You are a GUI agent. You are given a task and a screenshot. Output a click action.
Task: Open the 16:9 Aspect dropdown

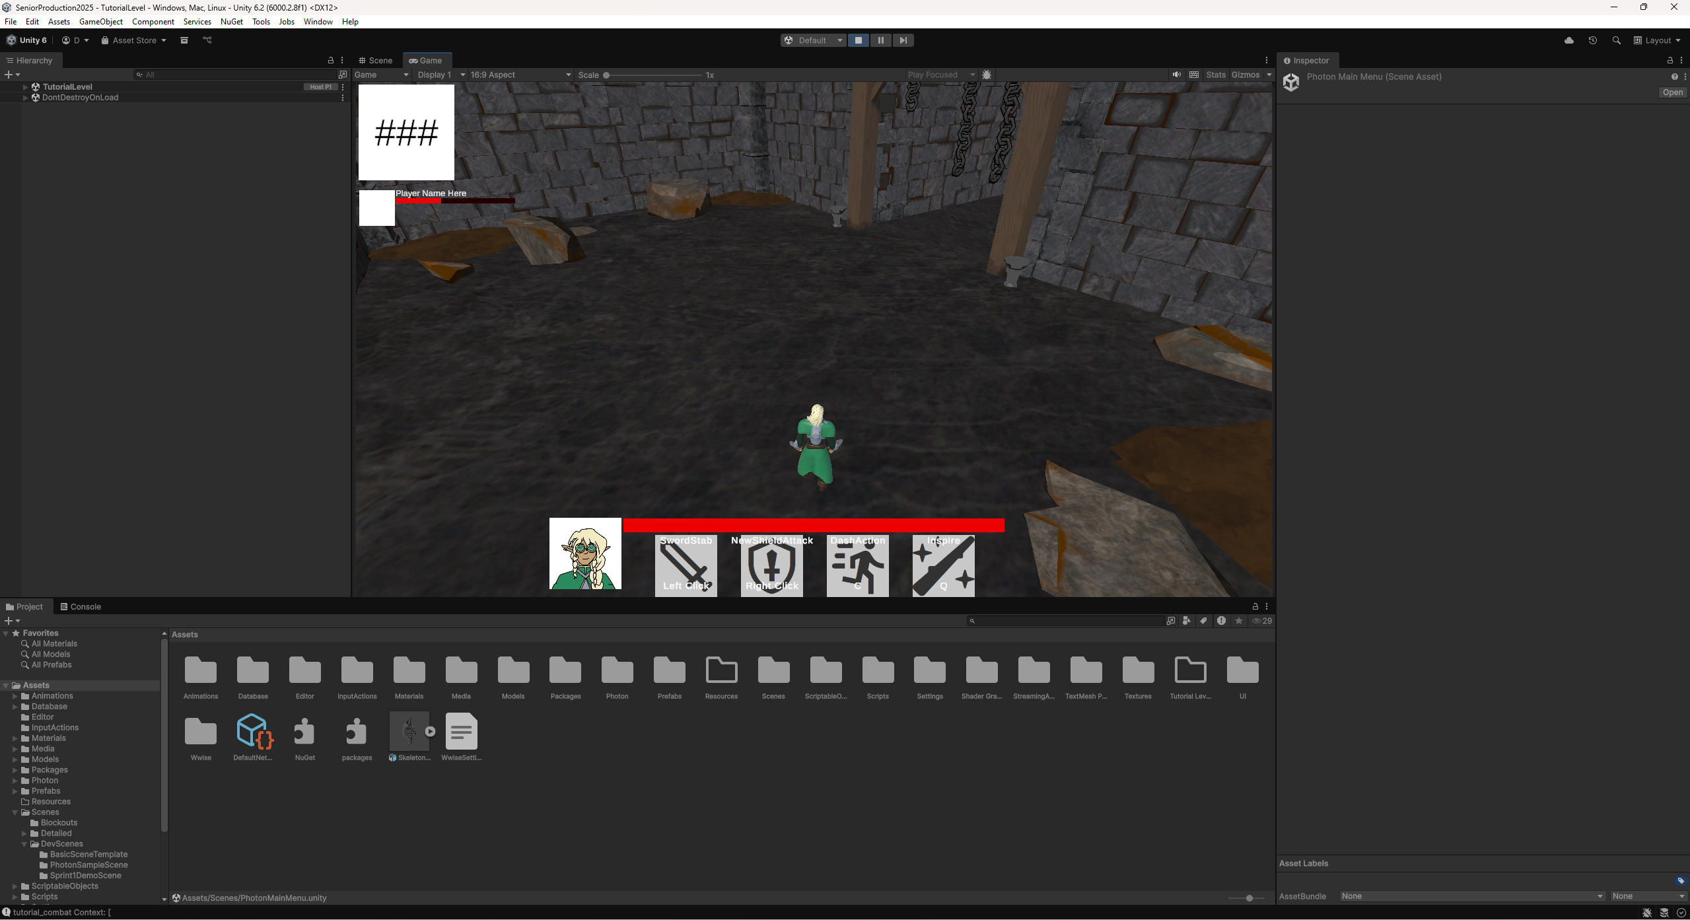pyautogui.click(x=520, y=75)
